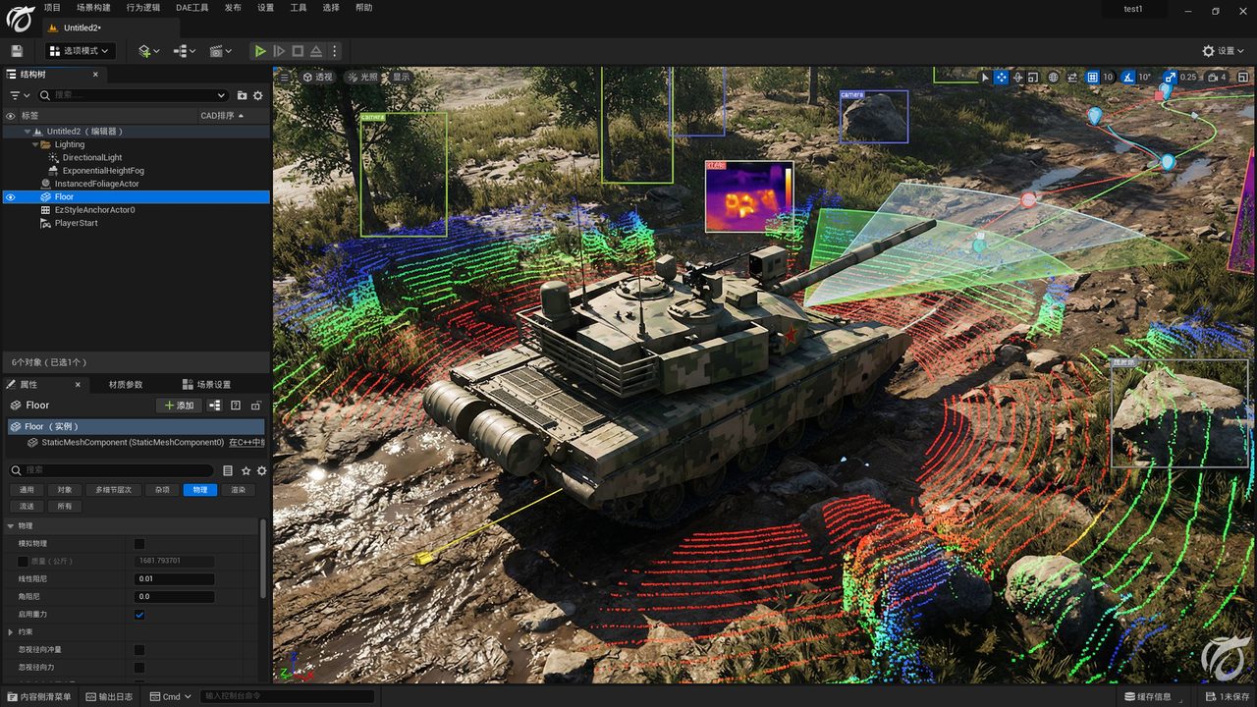Toggle the properties panel lock icon
The width and height of the screenshot is (1257, 707).
pos(256,406)
